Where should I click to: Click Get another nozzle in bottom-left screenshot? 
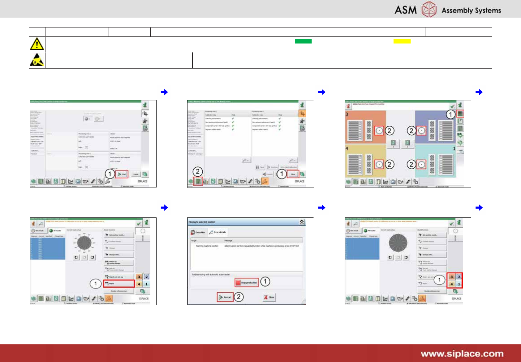coord(119,235)
